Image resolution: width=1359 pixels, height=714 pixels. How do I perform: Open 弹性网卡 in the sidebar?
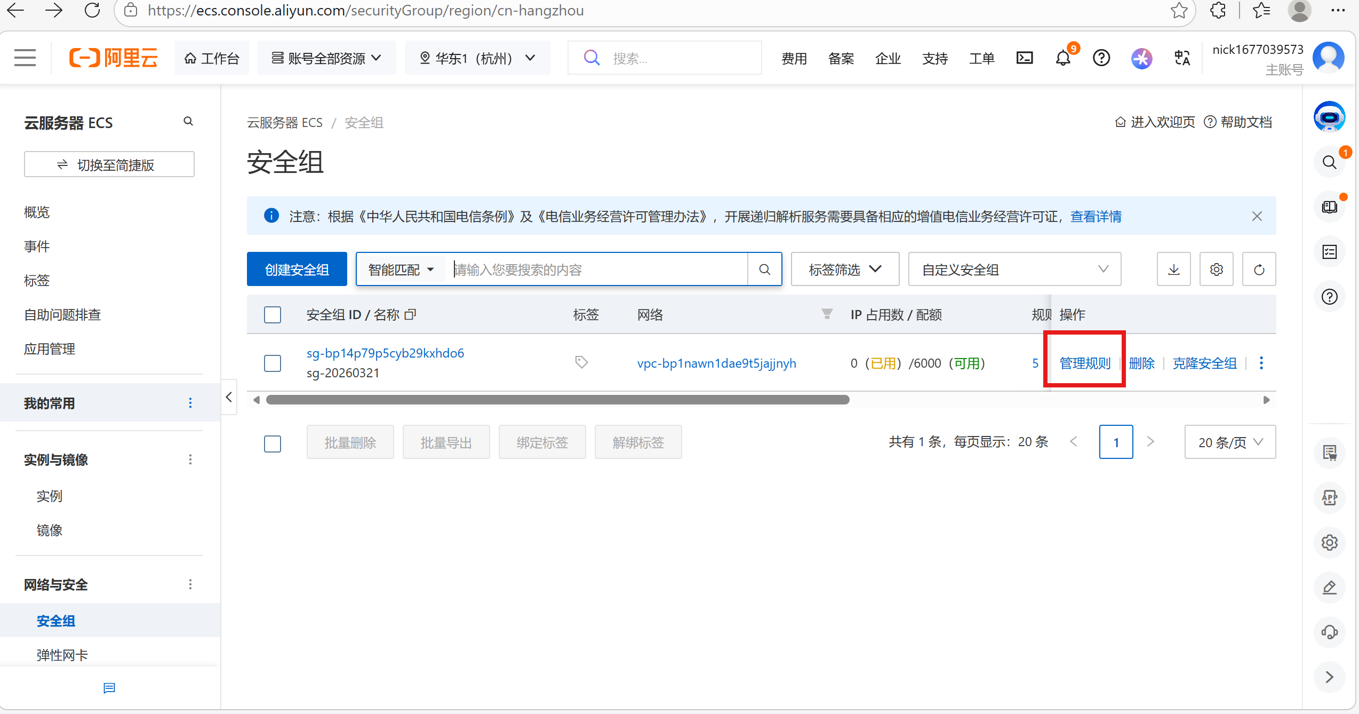(x=62, y=654)
